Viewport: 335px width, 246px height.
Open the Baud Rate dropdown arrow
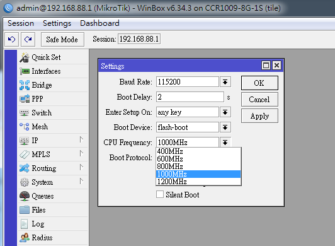225,82
